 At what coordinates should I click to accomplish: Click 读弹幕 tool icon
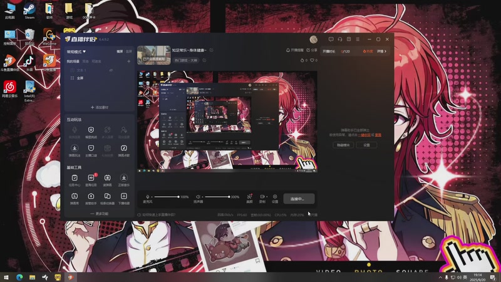[x=107, y=178]
